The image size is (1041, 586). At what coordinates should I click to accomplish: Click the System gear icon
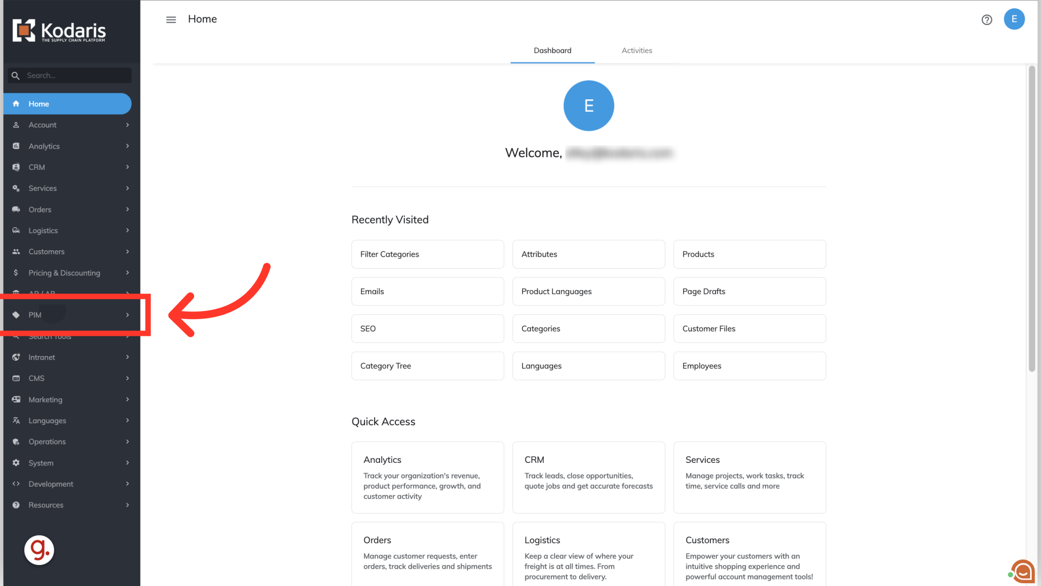(x=16, y=463)
